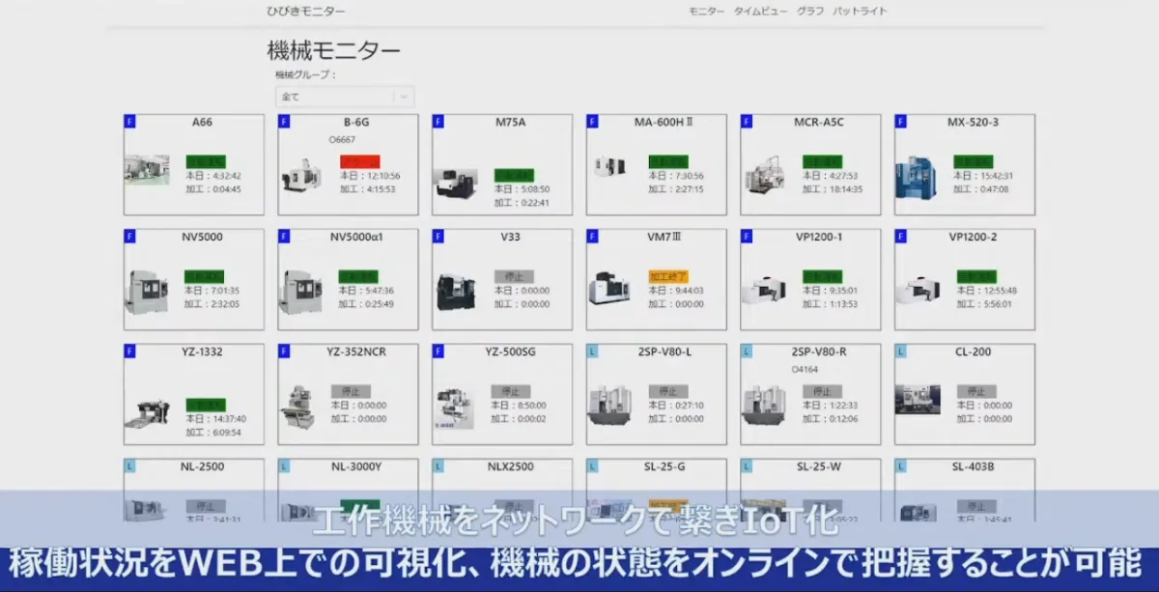Click the F badge icon on the A66 card
This screenshot has width=1159, height=592.
tap(129, 122)
